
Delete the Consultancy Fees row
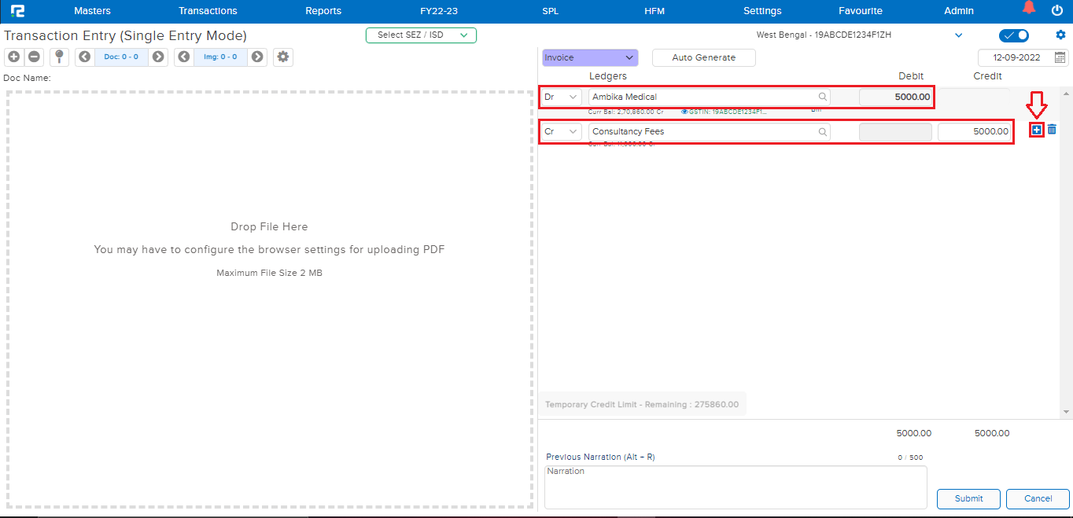pyautogui.click(x=1052, y=130)
